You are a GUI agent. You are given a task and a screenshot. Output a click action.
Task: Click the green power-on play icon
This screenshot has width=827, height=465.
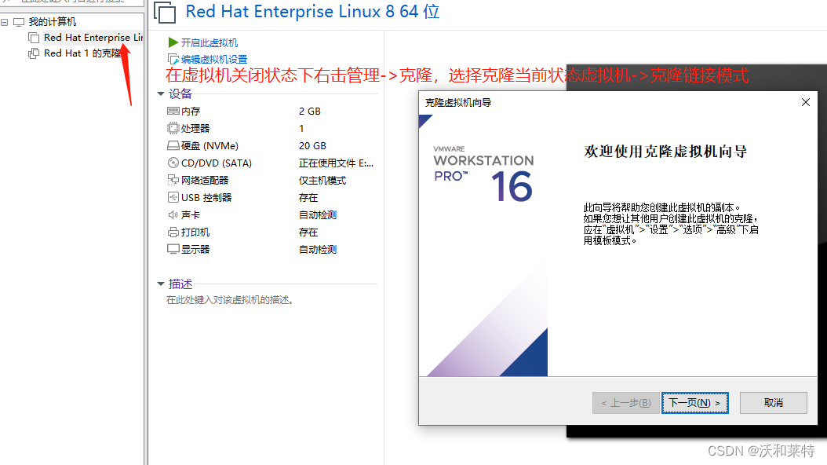(173, 42)
